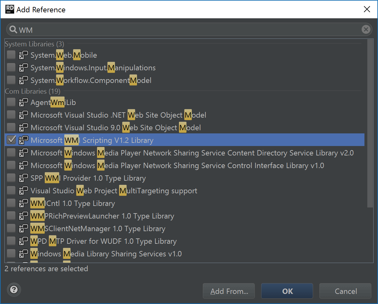
Task: Click the icon beside SPP WMI Provider 1.0 Type Library
Action: tap(24, 178)
